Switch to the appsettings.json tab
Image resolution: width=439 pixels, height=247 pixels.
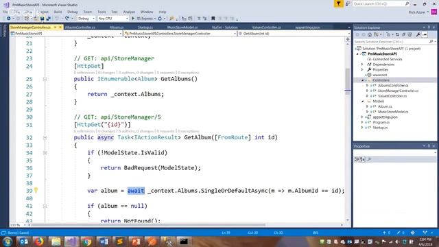coord(308,27)
